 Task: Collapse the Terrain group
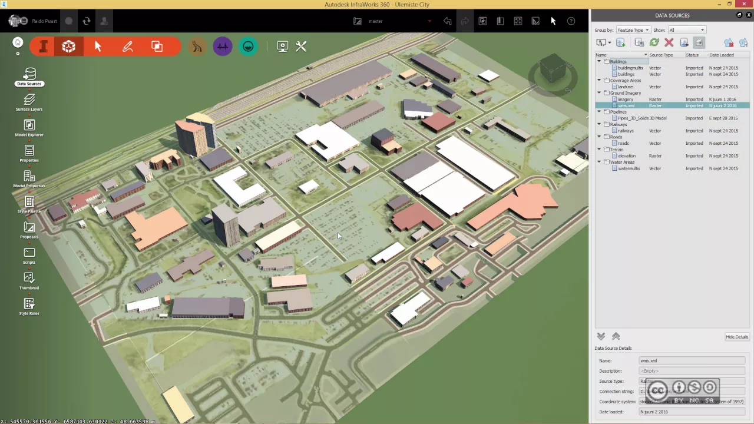599,150
